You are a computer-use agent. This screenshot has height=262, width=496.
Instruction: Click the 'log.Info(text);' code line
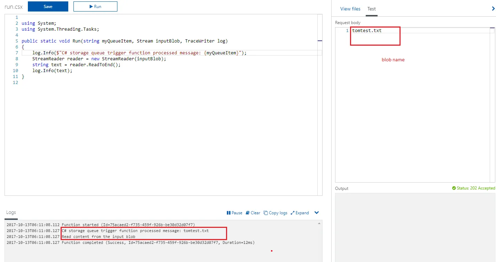[x=52, y=71]
